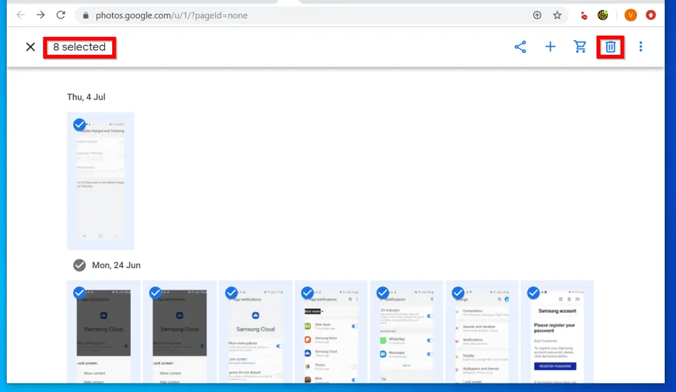
Task: Clear selection with the X icon
Action: pyautogui.click(x=30, y=47)
